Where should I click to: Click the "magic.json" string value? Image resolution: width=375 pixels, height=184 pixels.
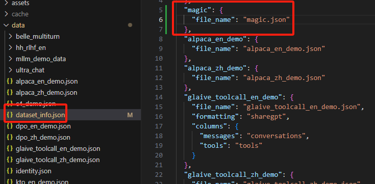pyautogui.click(x=267, y=19)
